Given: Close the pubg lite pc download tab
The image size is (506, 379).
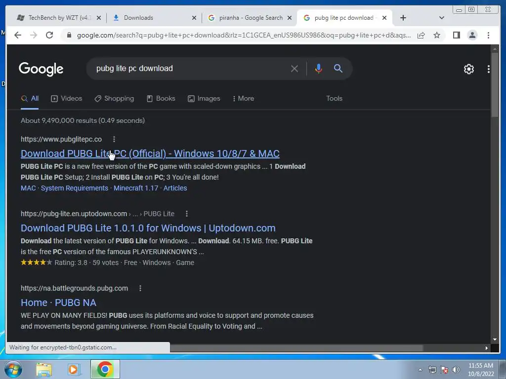Looking at the screenshot, I should click(384, 18).
